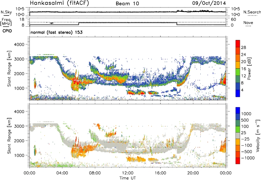Click the "18" tick on the frequency axis

22,19
